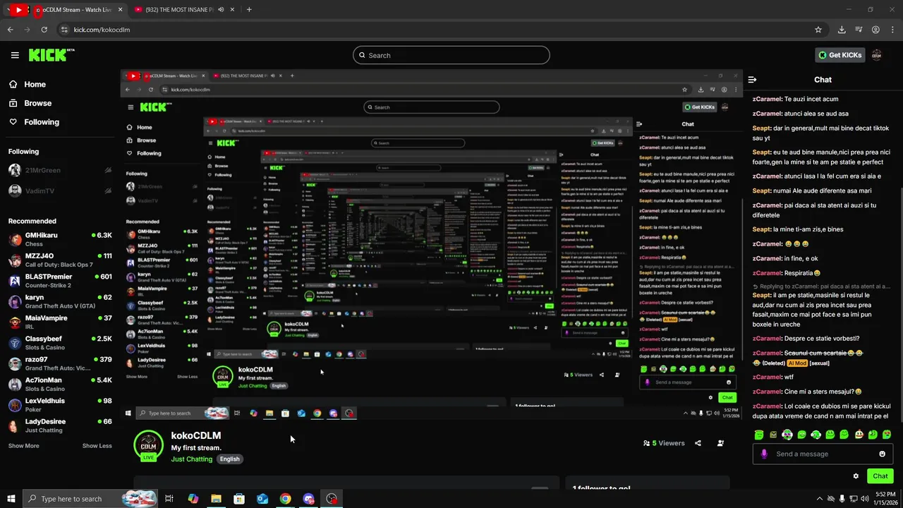Click the share icon next to 5 Viewers
Image resolution: width=903 pixels, height=508 pixels.
click(x=698, y=443)
